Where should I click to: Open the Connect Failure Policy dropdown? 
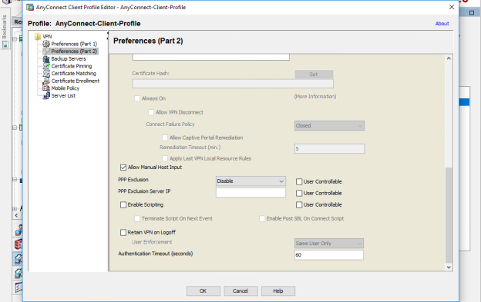click(329, 125)
